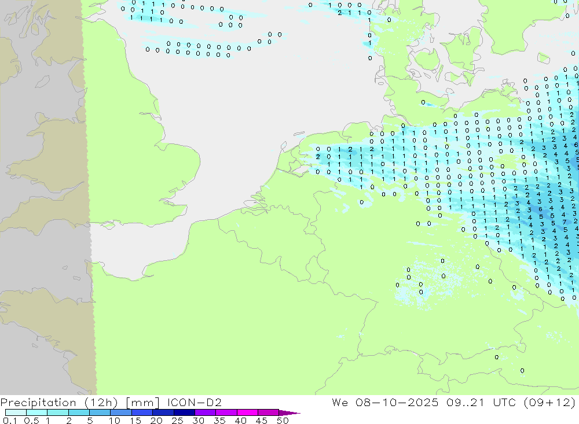The width and height of the screenshot is (579, 424).
Task: Pick the 15–20 mm blue legend swatch
Action: [x=142, y=412]
